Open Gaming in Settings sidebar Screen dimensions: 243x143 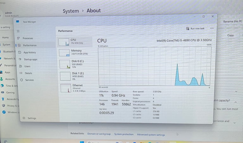(10, 92)
